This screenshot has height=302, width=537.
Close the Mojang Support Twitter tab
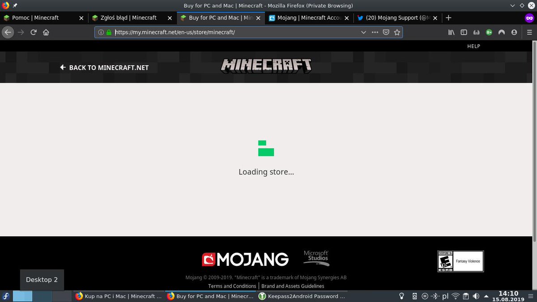(x=435, y=18)
